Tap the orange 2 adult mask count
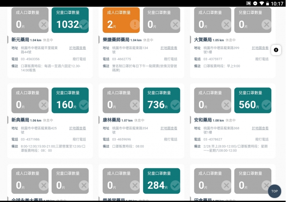 (110, 24)
